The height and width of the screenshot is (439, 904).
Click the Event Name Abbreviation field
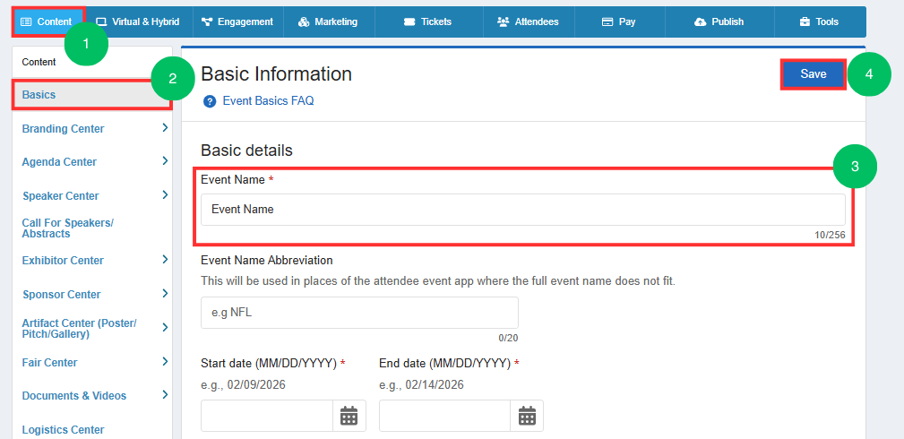click(359, 313)
